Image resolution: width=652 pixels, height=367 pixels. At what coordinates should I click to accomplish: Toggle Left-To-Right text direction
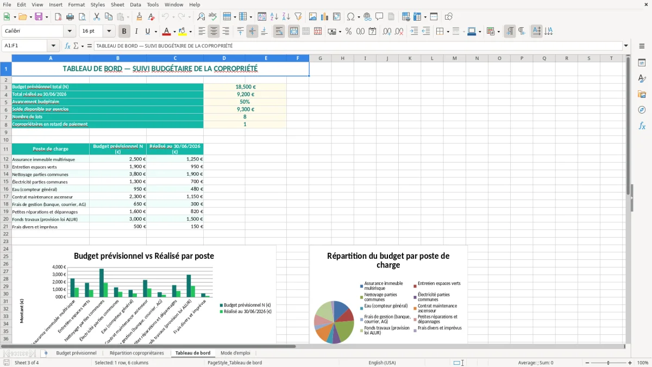click(x=510, y=32)
